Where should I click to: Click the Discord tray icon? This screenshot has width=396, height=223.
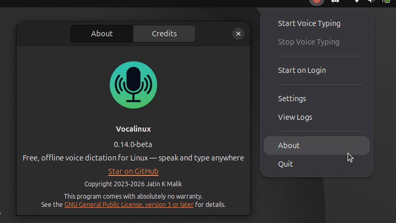pos(335,1)
